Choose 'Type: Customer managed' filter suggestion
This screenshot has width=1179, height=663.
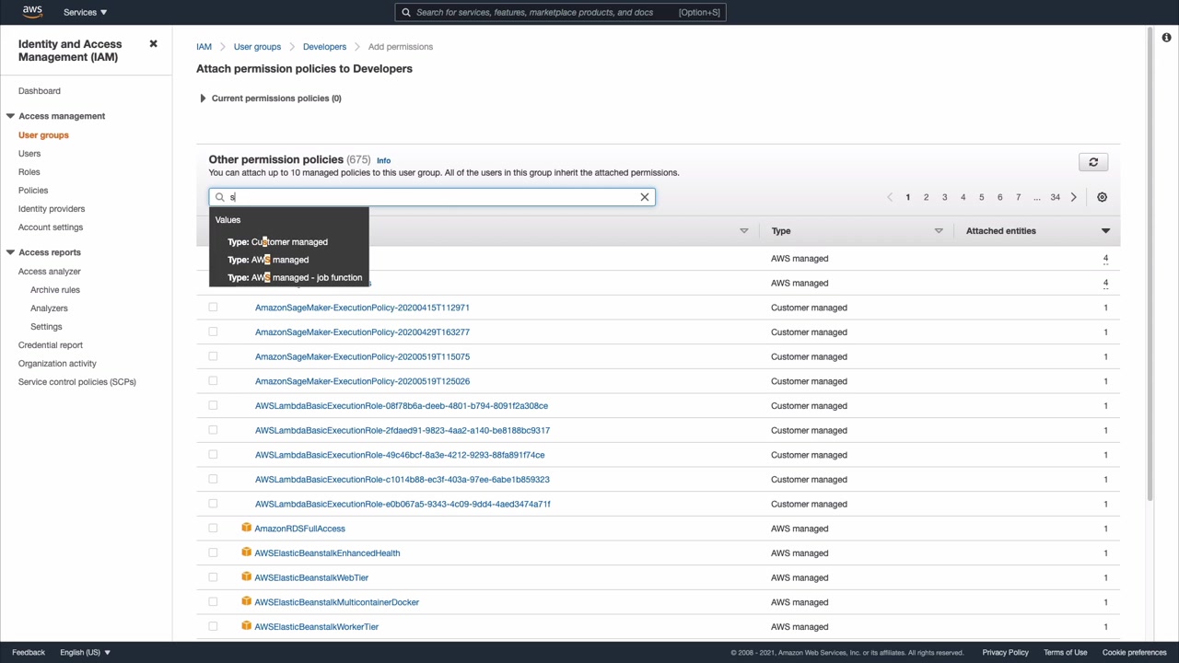[x=277, y=242]
